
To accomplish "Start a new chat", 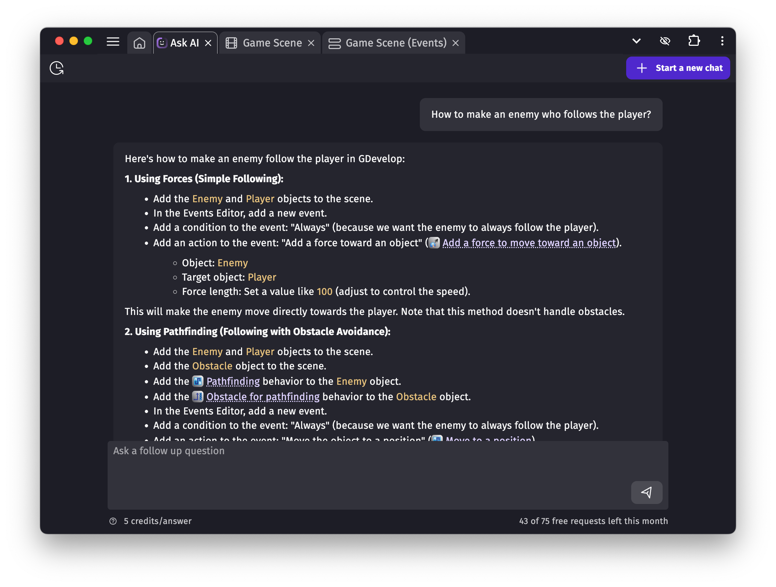I will [x=678, y=68].
